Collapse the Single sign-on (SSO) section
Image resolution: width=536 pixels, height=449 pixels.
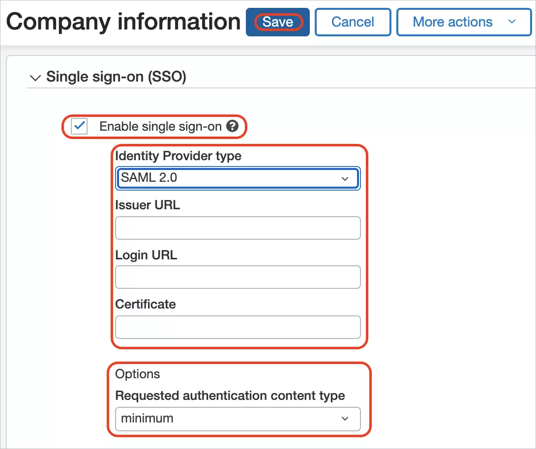[35, 78]
